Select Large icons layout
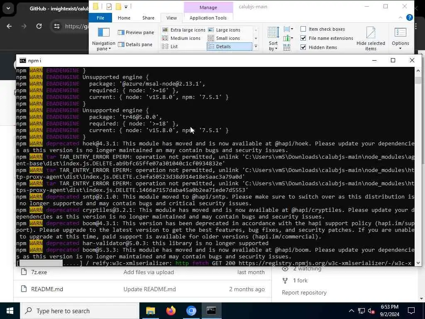Screen dimensions: 425x319 (224, 30)
